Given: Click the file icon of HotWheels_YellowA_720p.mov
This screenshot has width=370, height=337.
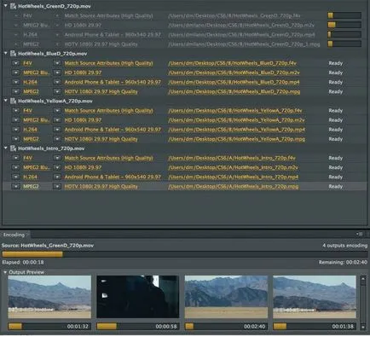Looking at the screenshot, I should [x=13, y=101].
